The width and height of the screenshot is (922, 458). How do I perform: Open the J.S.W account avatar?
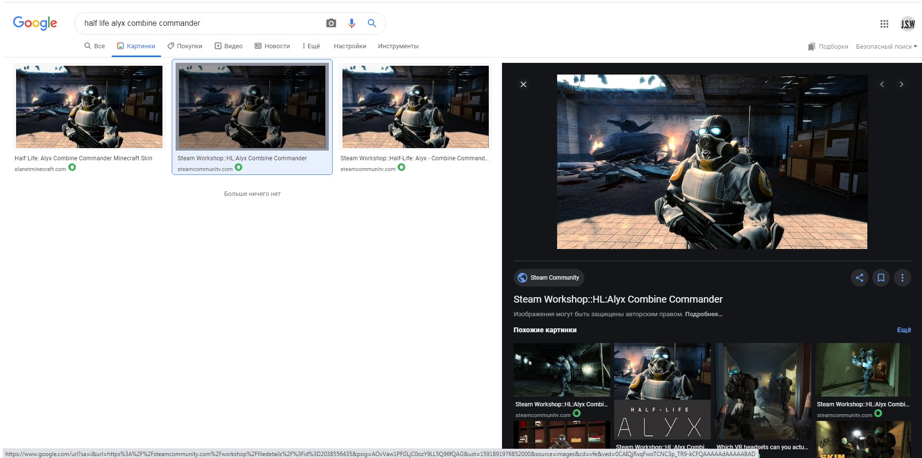tap(908, 23)
